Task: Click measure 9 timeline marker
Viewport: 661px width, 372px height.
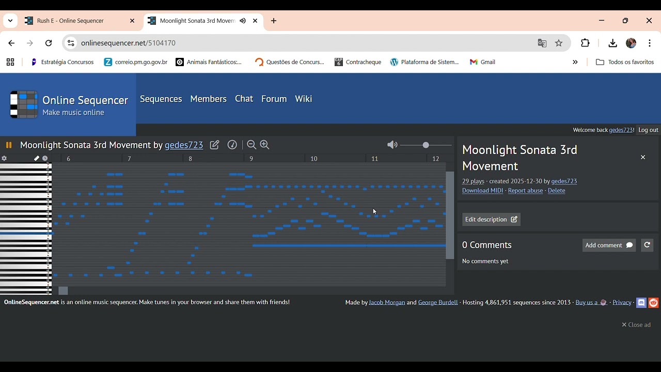Action: tap(251, 159)
